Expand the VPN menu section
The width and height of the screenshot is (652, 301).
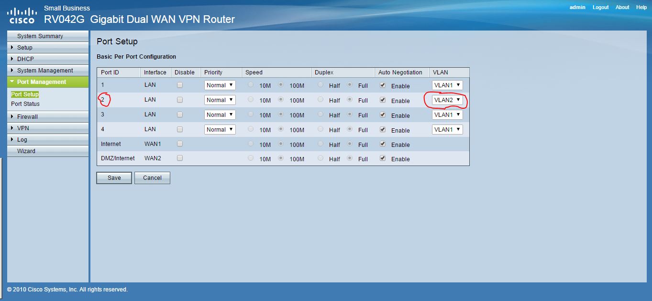48,128
